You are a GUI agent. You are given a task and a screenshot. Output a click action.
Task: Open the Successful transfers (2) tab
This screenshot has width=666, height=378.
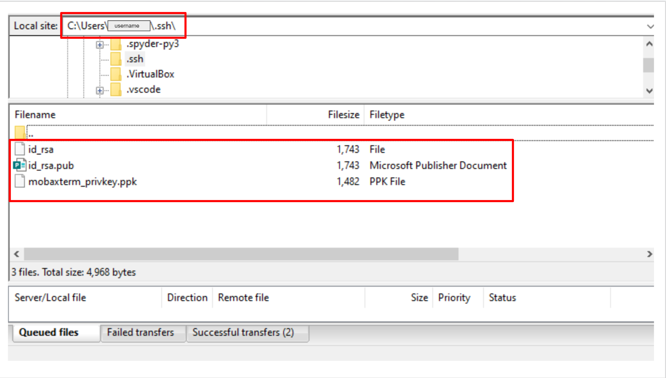coord(243,332)
